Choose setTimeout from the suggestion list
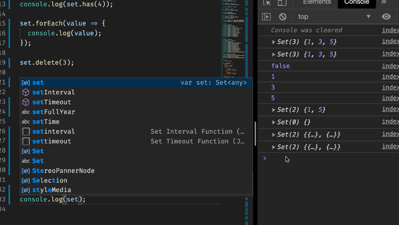The image size is (399, 225). click(x=52, y=102)
